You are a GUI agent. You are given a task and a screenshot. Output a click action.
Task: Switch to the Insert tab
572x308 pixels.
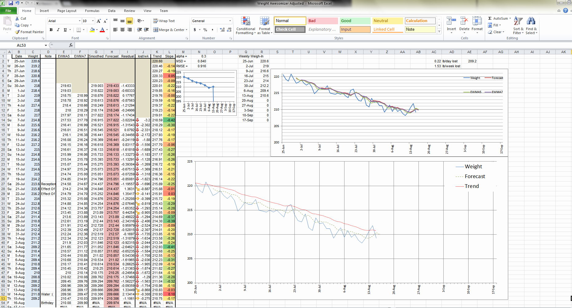[44, 11]
